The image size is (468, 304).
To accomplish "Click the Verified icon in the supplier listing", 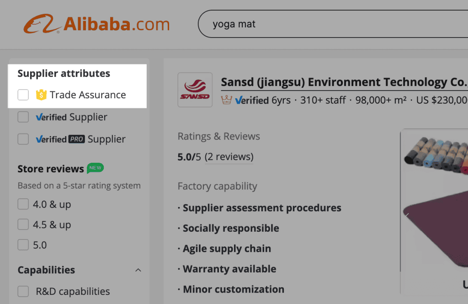I will [239, 100].
